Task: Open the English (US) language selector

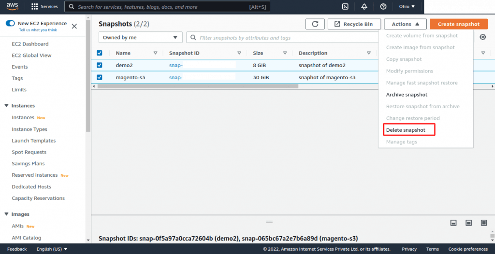Action: coord(52,249)
